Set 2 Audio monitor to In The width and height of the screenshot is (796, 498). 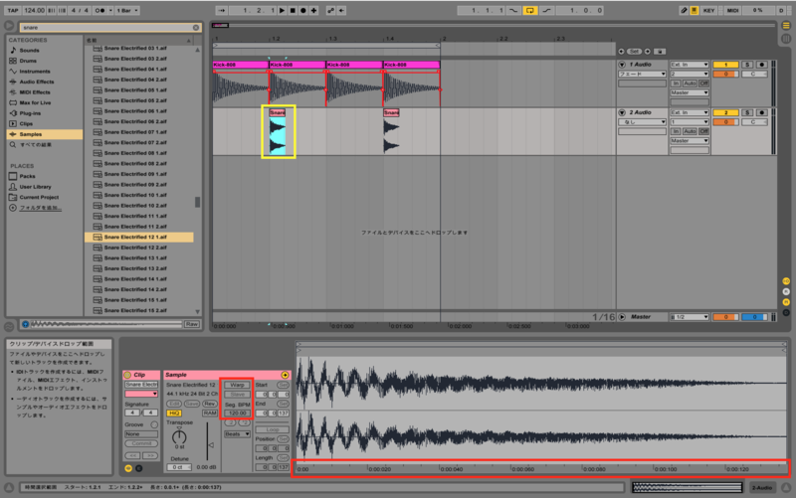click(676, 131)
